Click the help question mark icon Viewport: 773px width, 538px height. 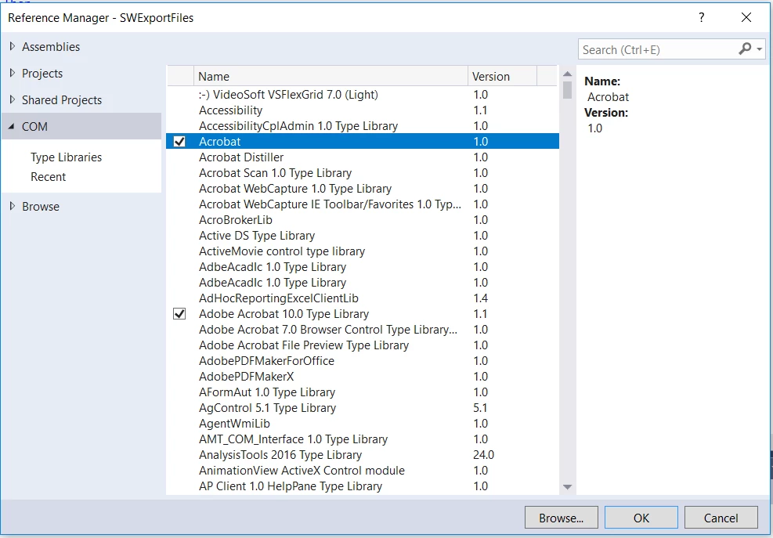[702, 18]
